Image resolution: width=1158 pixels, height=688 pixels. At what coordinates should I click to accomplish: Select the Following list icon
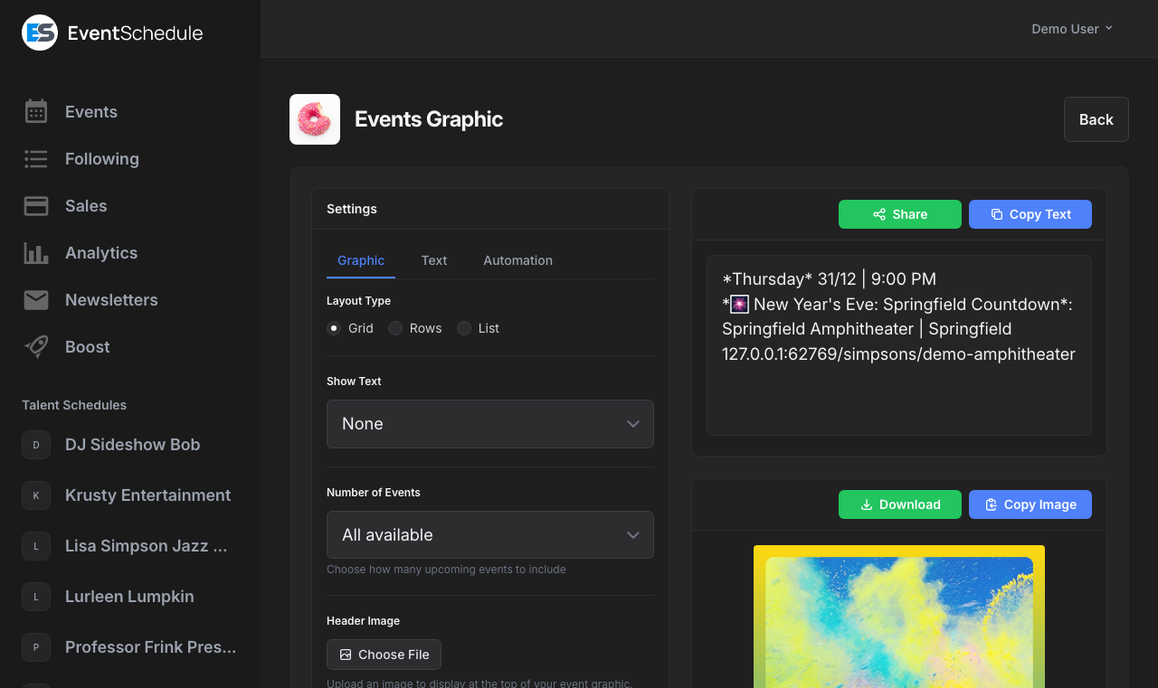[35, 158]
